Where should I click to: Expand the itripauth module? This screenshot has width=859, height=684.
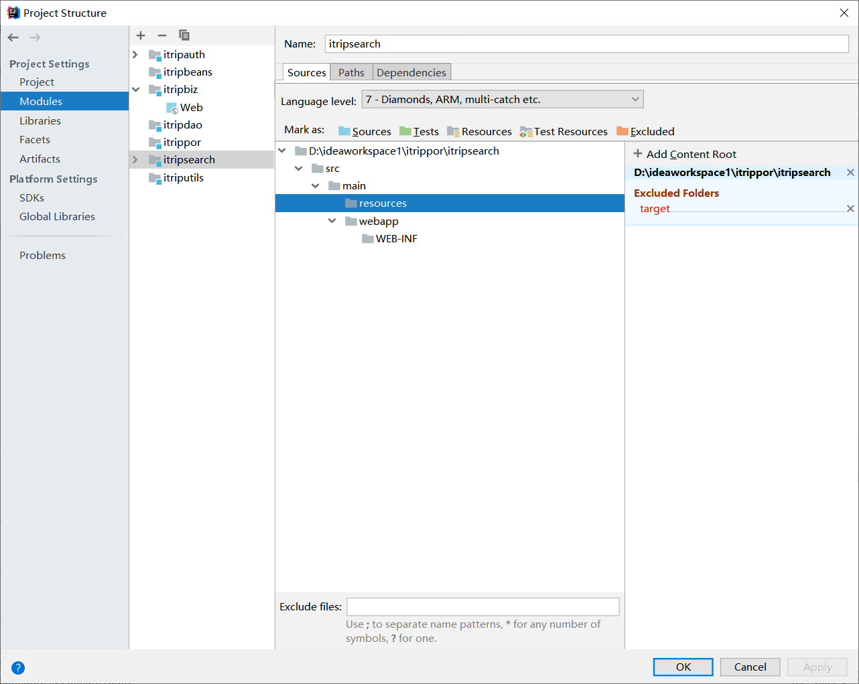[135, 55]
